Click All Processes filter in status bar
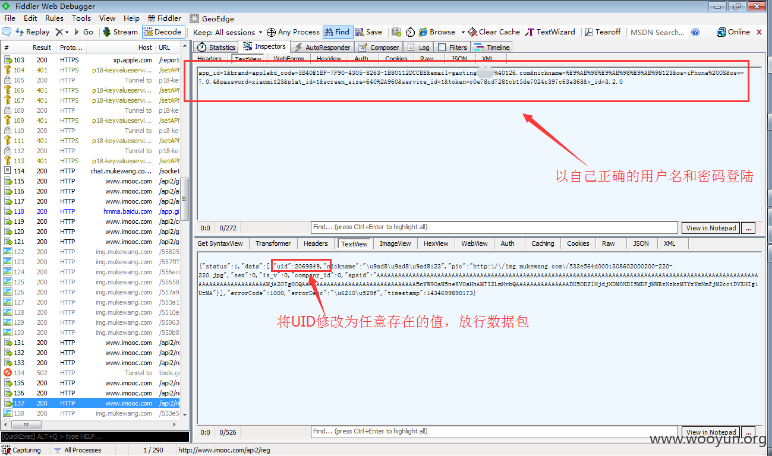772x456 pixels. pyautogui.click(x=78, y=450)
